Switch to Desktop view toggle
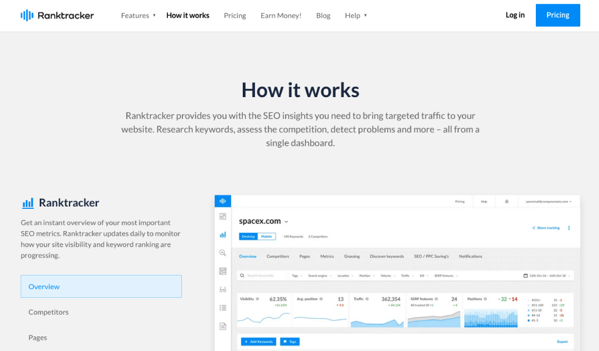Screen dimensions: 599x351 tap(248, 236)
